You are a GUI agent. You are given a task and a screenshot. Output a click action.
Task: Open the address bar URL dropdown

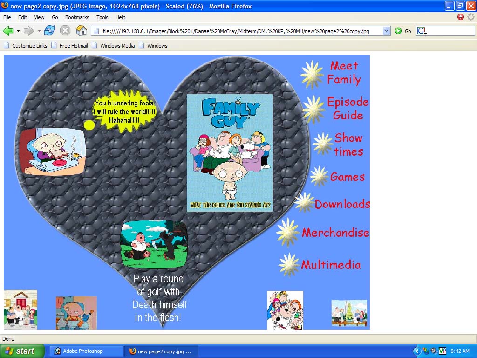(386, 31)
